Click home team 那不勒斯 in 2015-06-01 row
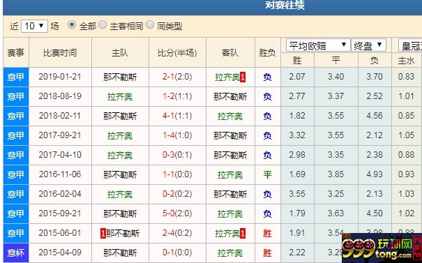Screen dimensions: 422x263 pyautogui.click(x=123, y=234)
